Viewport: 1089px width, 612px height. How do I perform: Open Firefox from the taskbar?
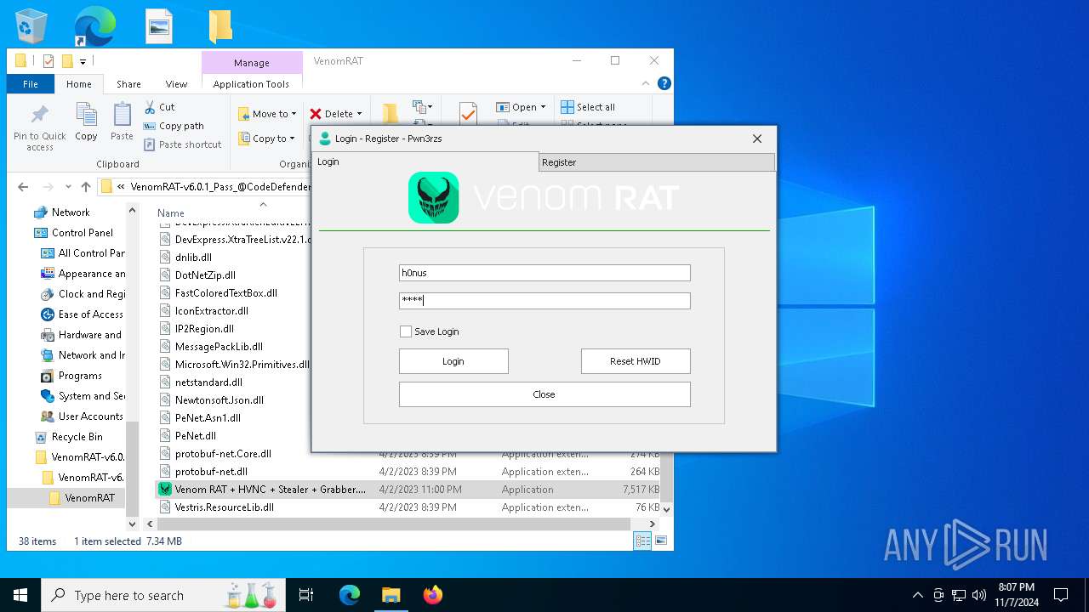(432, 595)
